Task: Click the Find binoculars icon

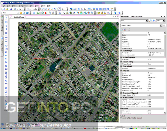Action: [36, 9]
